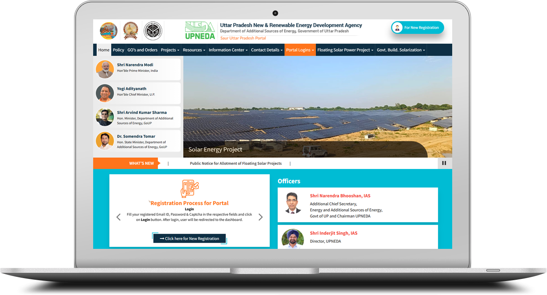Go to next registration step arrow

point(260,217)
